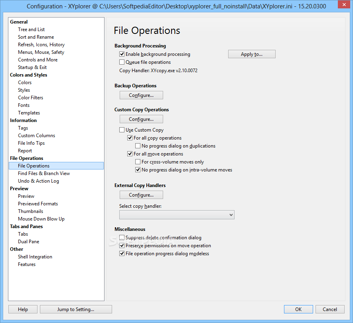The image size is (353, 323).
Task: Open Custom Copy Operations Configure button
Action: [x=141, y=119]
